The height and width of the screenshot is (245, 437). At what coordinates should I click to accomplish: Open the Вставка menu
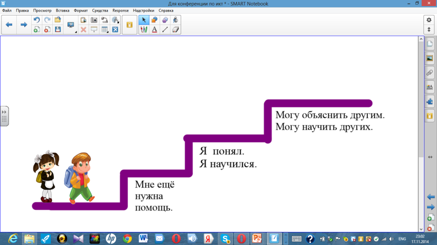pos(63,10)
